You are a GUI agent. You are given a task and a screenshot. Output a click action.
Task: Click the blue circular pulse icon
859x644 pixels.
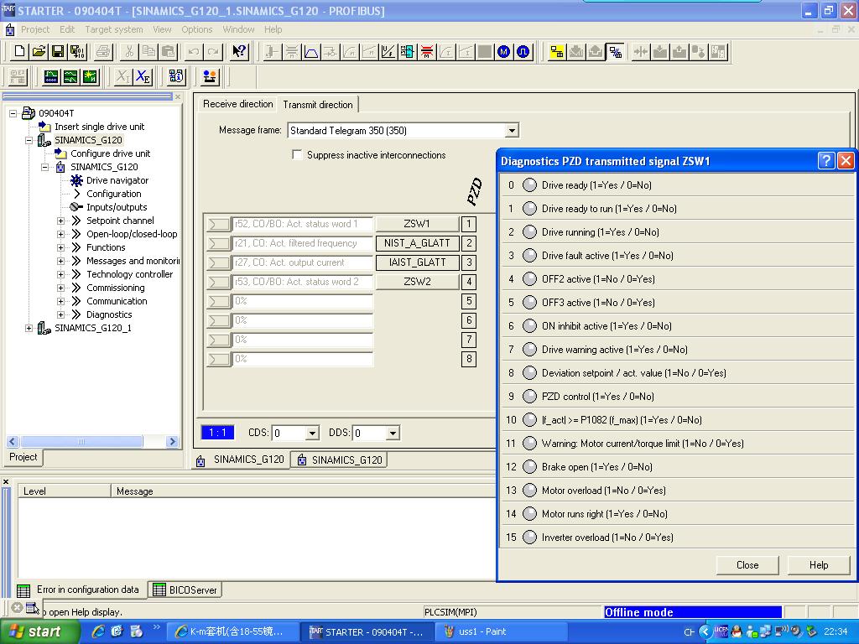523,52
